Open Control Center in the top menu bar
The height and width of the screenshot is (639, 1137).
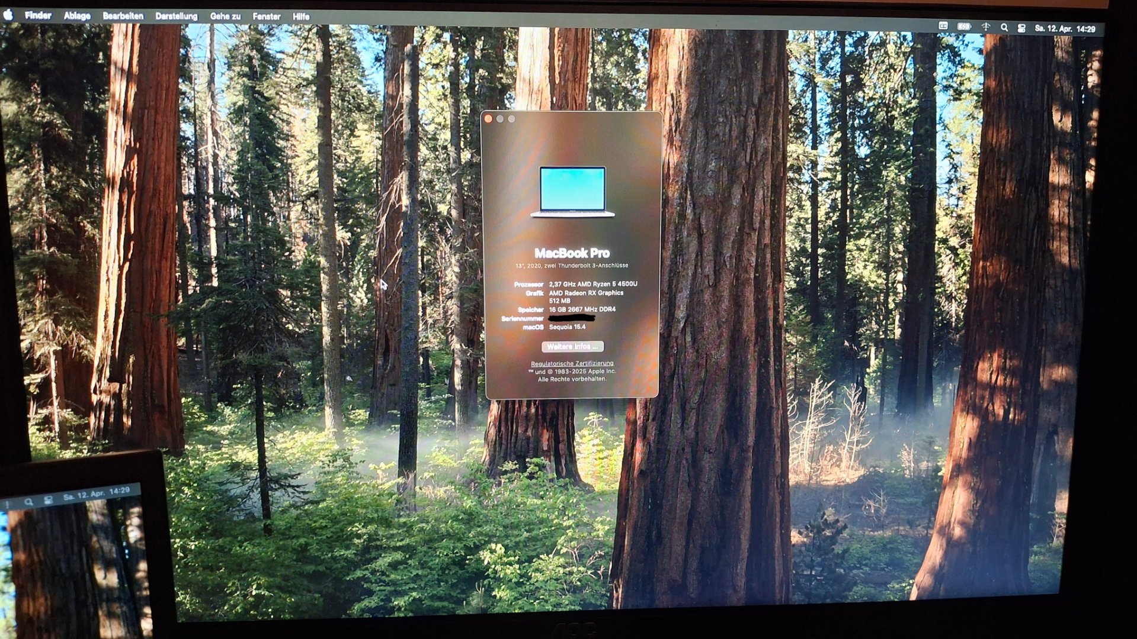pyautogui.click(x=1021, y=28)
